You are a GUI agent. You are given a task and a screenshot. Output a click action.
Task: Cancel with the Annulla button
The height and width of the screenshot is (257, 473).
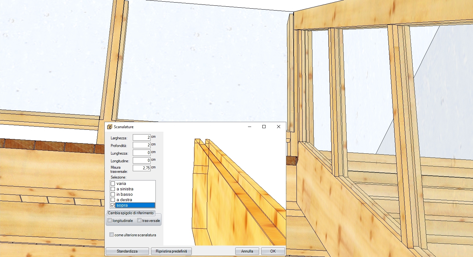[247, 251]
